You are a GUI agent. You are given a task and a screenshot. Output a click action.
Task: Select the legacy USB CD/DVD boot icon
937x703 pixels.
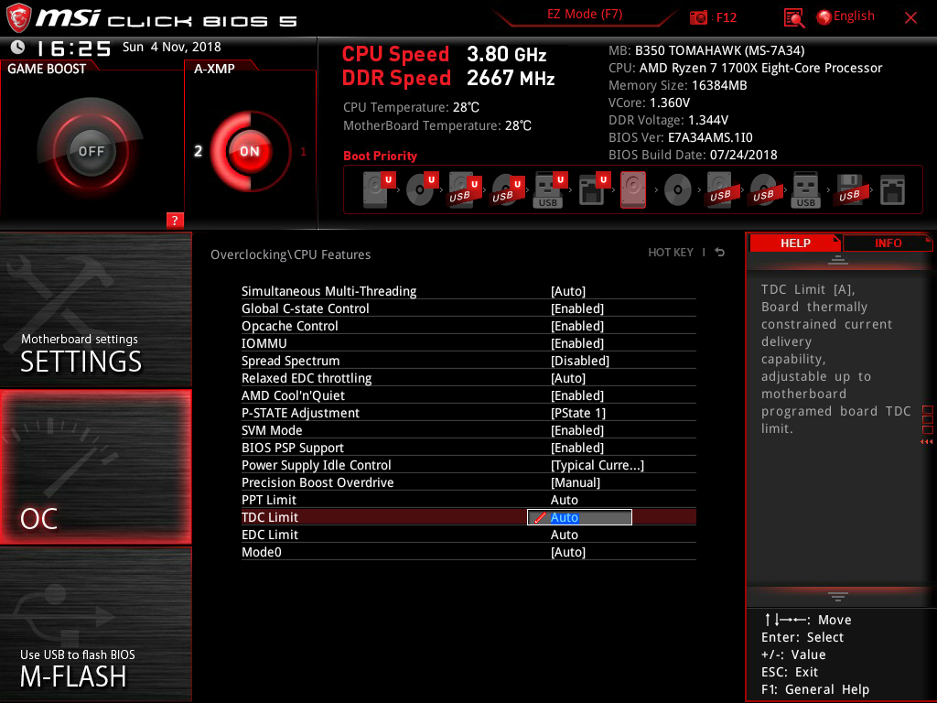[x=763, y=189]
